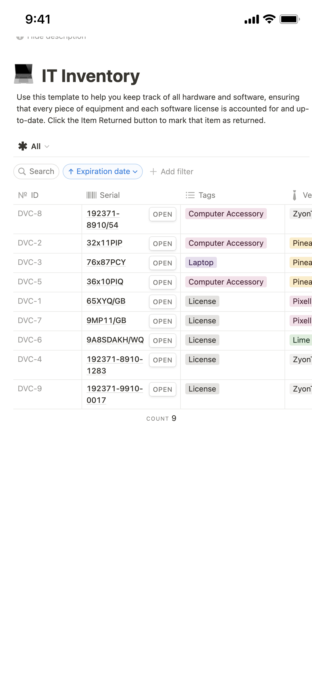Click the list icon in Tags header
The height and width of the screenshot is (675, 312).
[x=190, y=195]
